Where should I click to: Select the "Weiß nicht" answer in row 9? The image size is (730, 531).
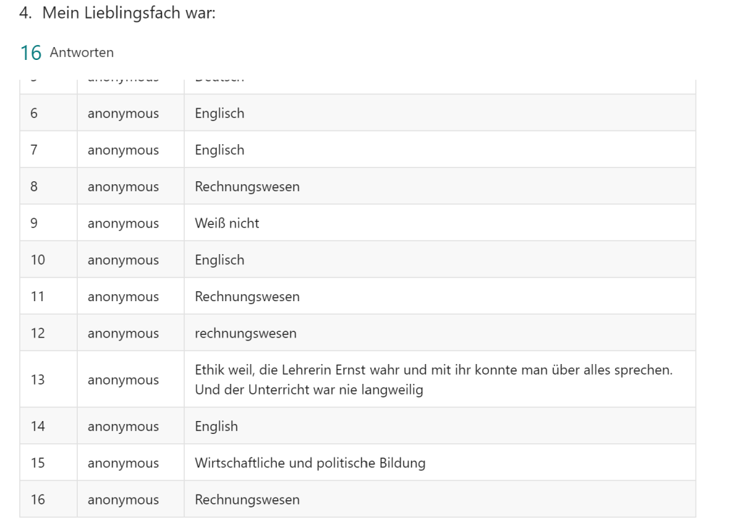point(227,223)
